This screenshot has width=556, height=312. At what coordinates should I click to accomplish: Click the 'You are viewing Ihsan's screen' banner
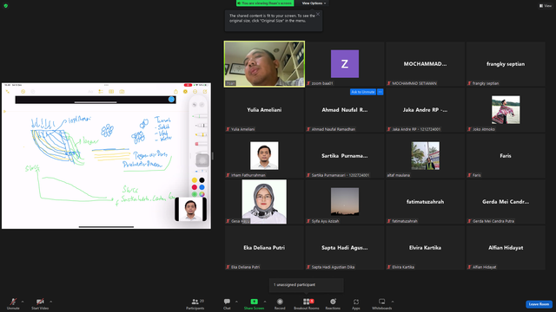click(x=265, y=3)
